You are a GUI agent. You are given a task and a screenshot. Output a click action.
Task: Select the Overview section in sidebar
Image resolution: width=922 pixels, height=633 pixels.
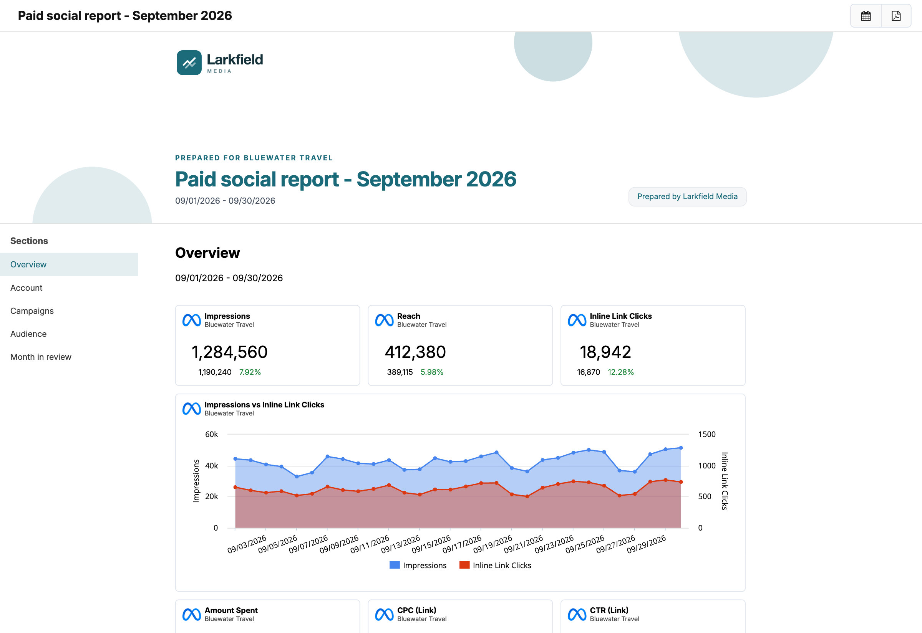tap(69, 265)
